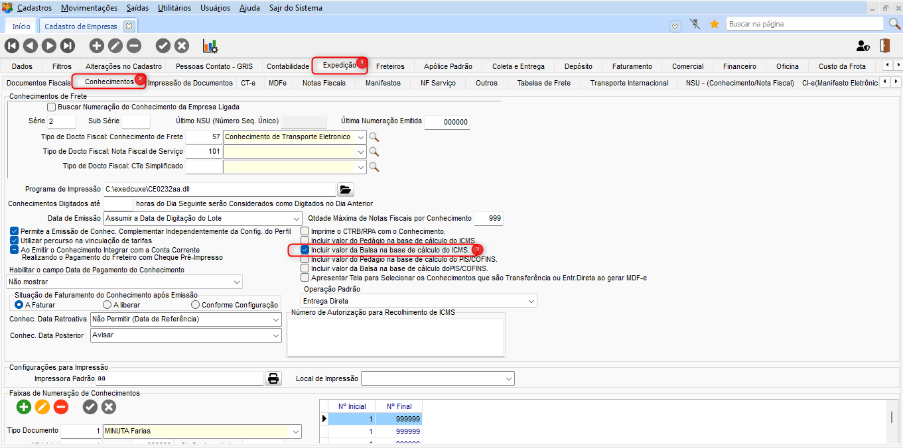Switch to the Notas Fiscais tab
Viewport: 903px width, 448px height.
pos(324,83)
